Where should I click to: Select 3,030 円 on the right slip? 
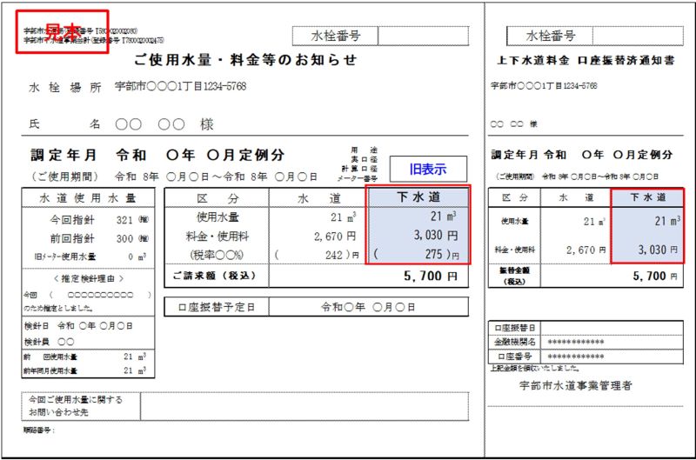659,250
